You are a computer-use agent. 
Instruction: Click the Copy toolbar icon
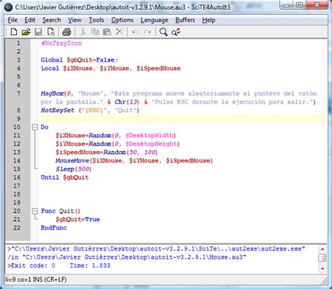coord(95,31)
